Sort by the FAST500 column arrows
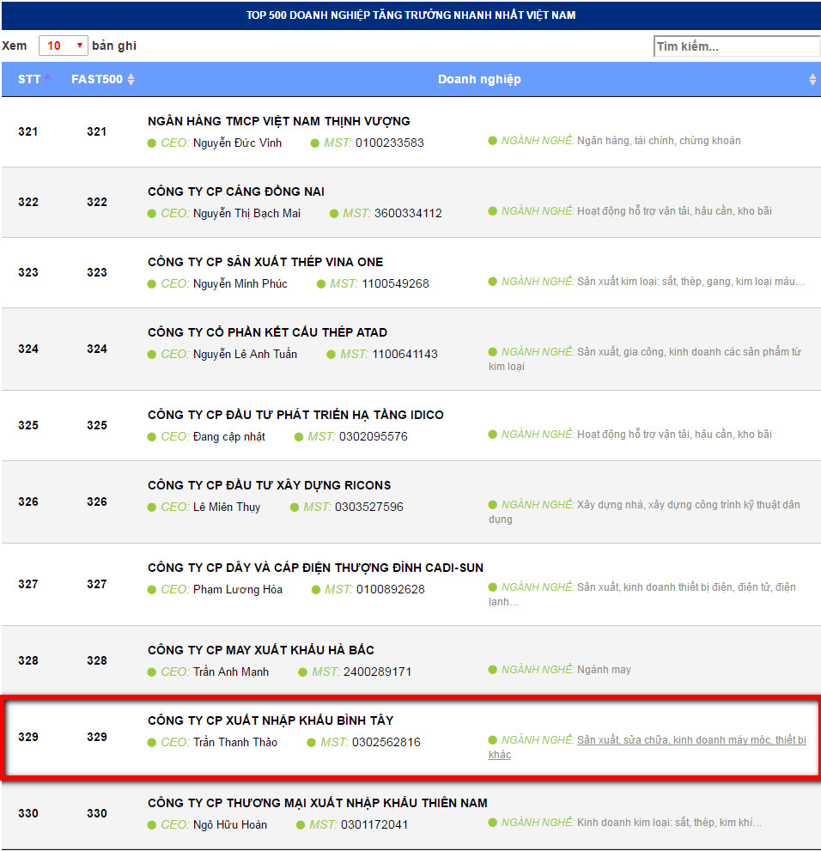821x851 pixels. point(131,79)
